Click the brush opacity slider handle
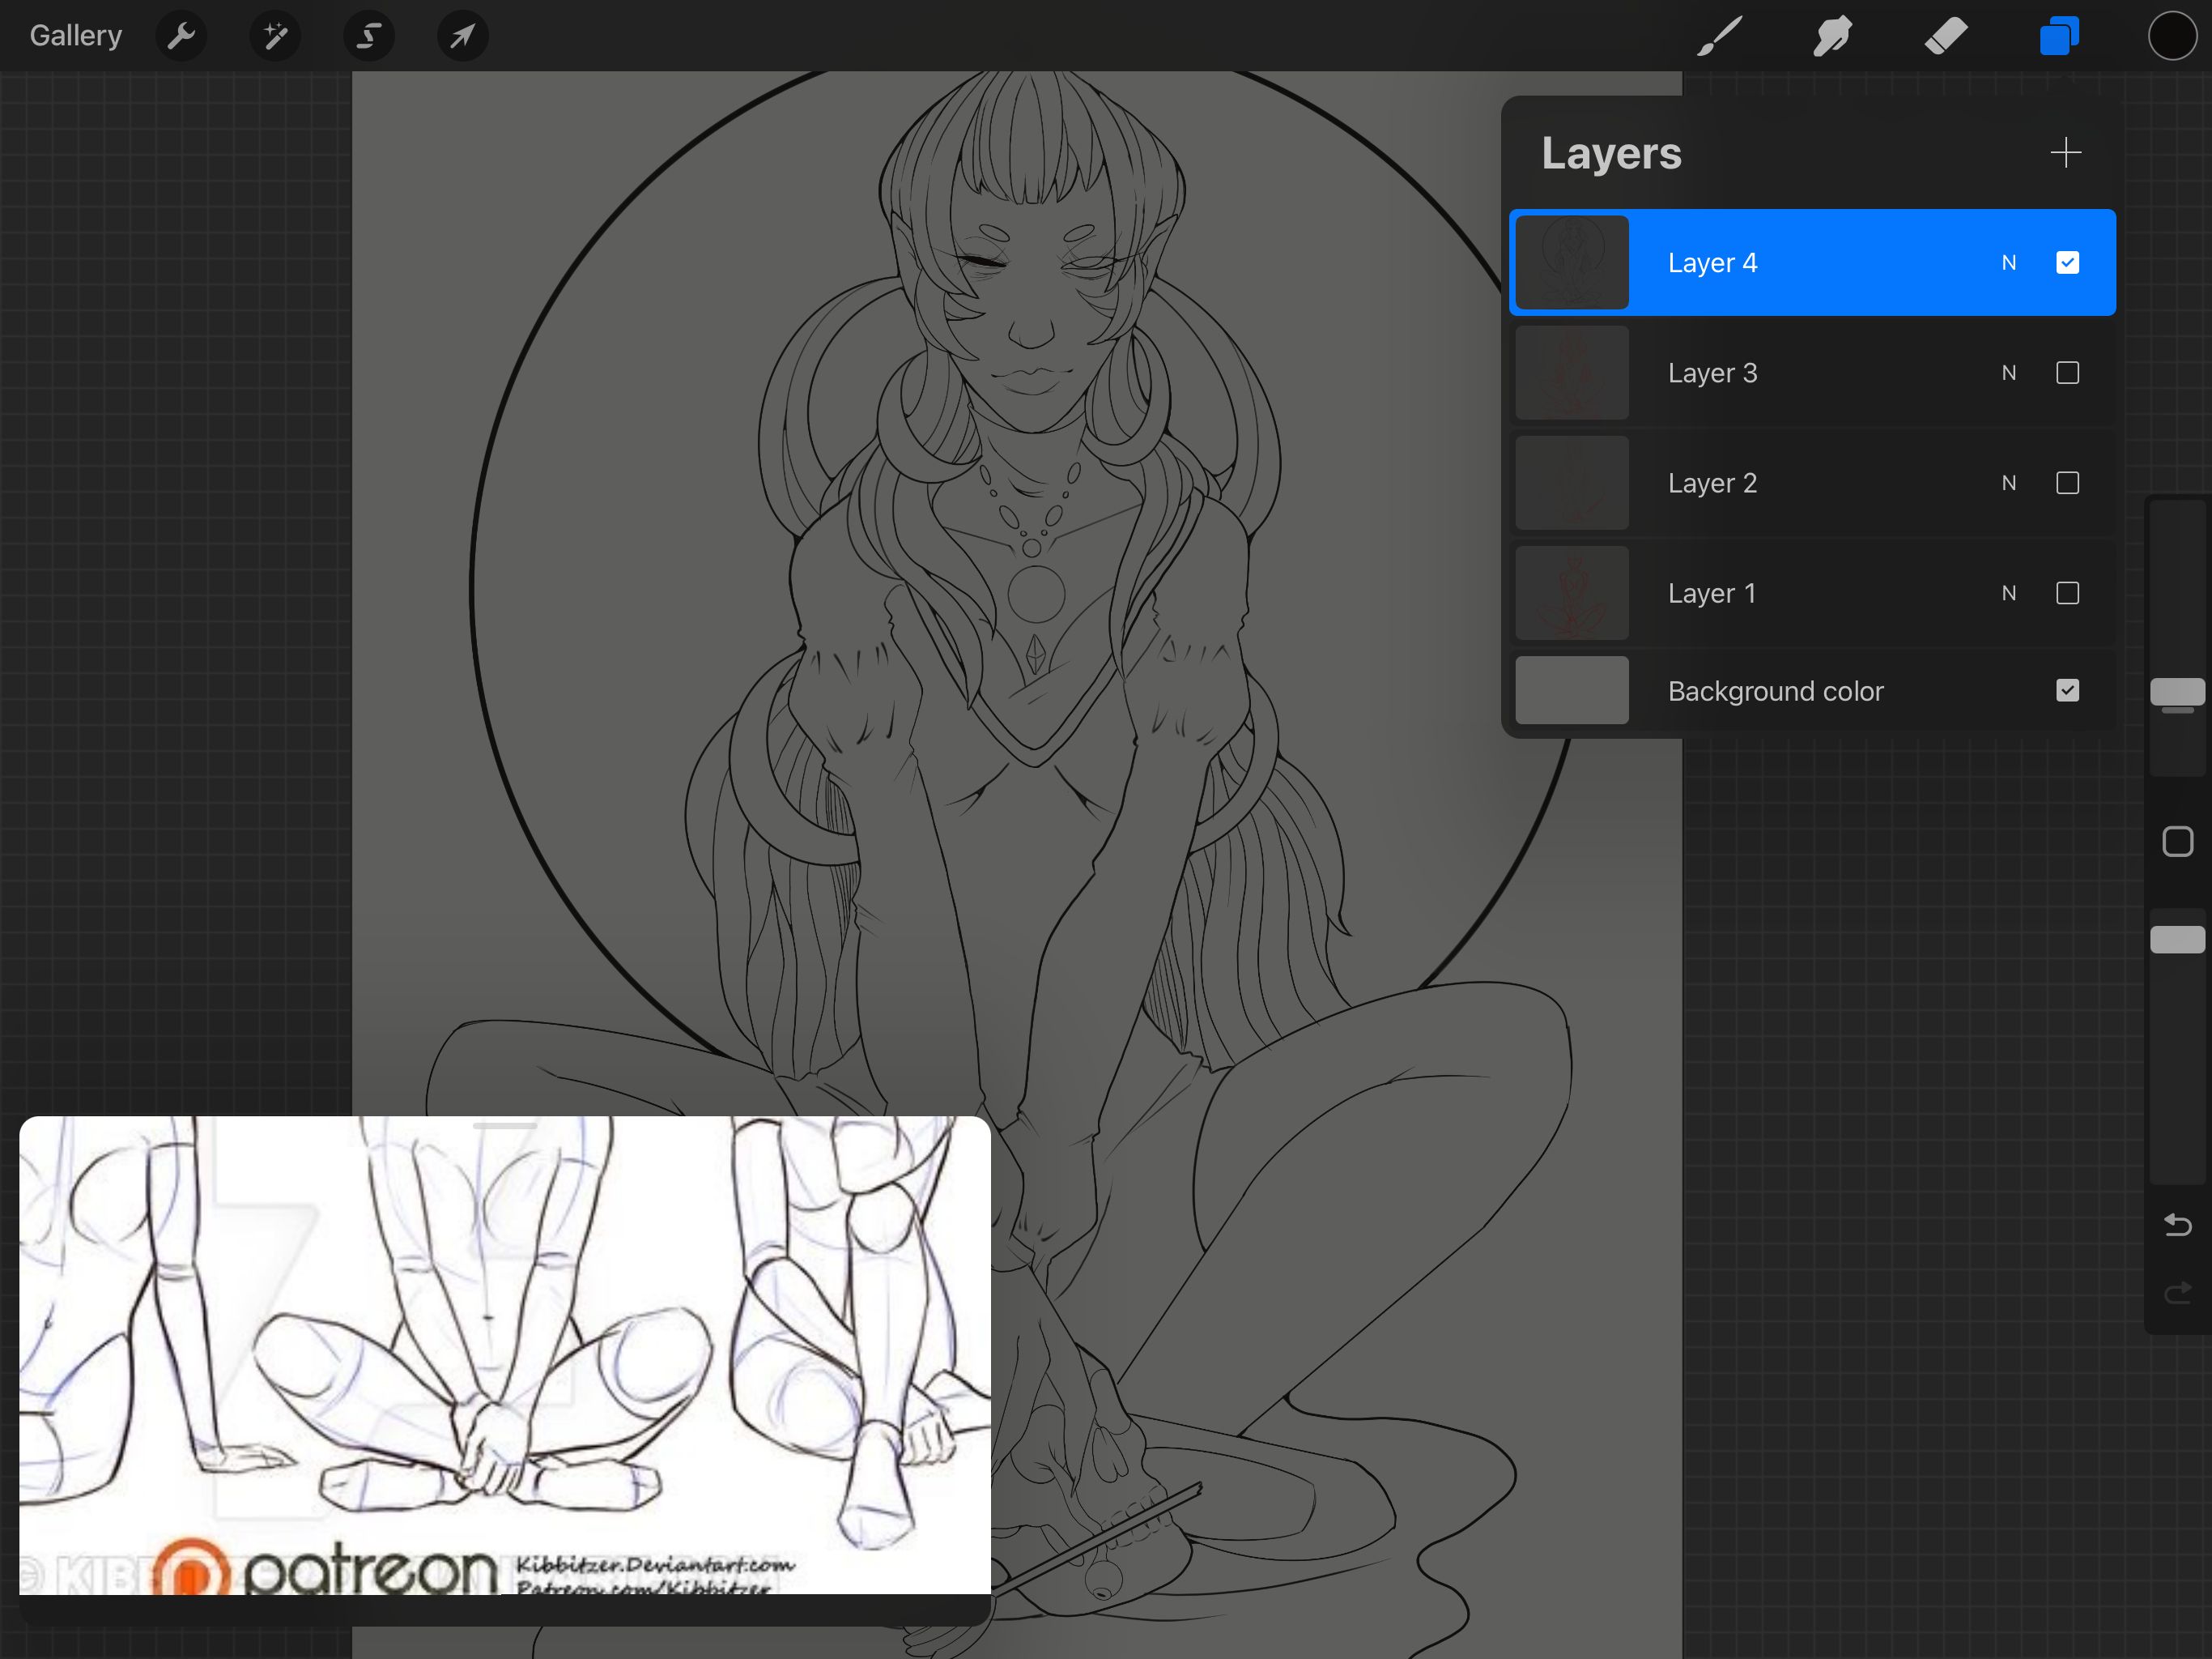 pyautogui.click(x=2177, y=940)
